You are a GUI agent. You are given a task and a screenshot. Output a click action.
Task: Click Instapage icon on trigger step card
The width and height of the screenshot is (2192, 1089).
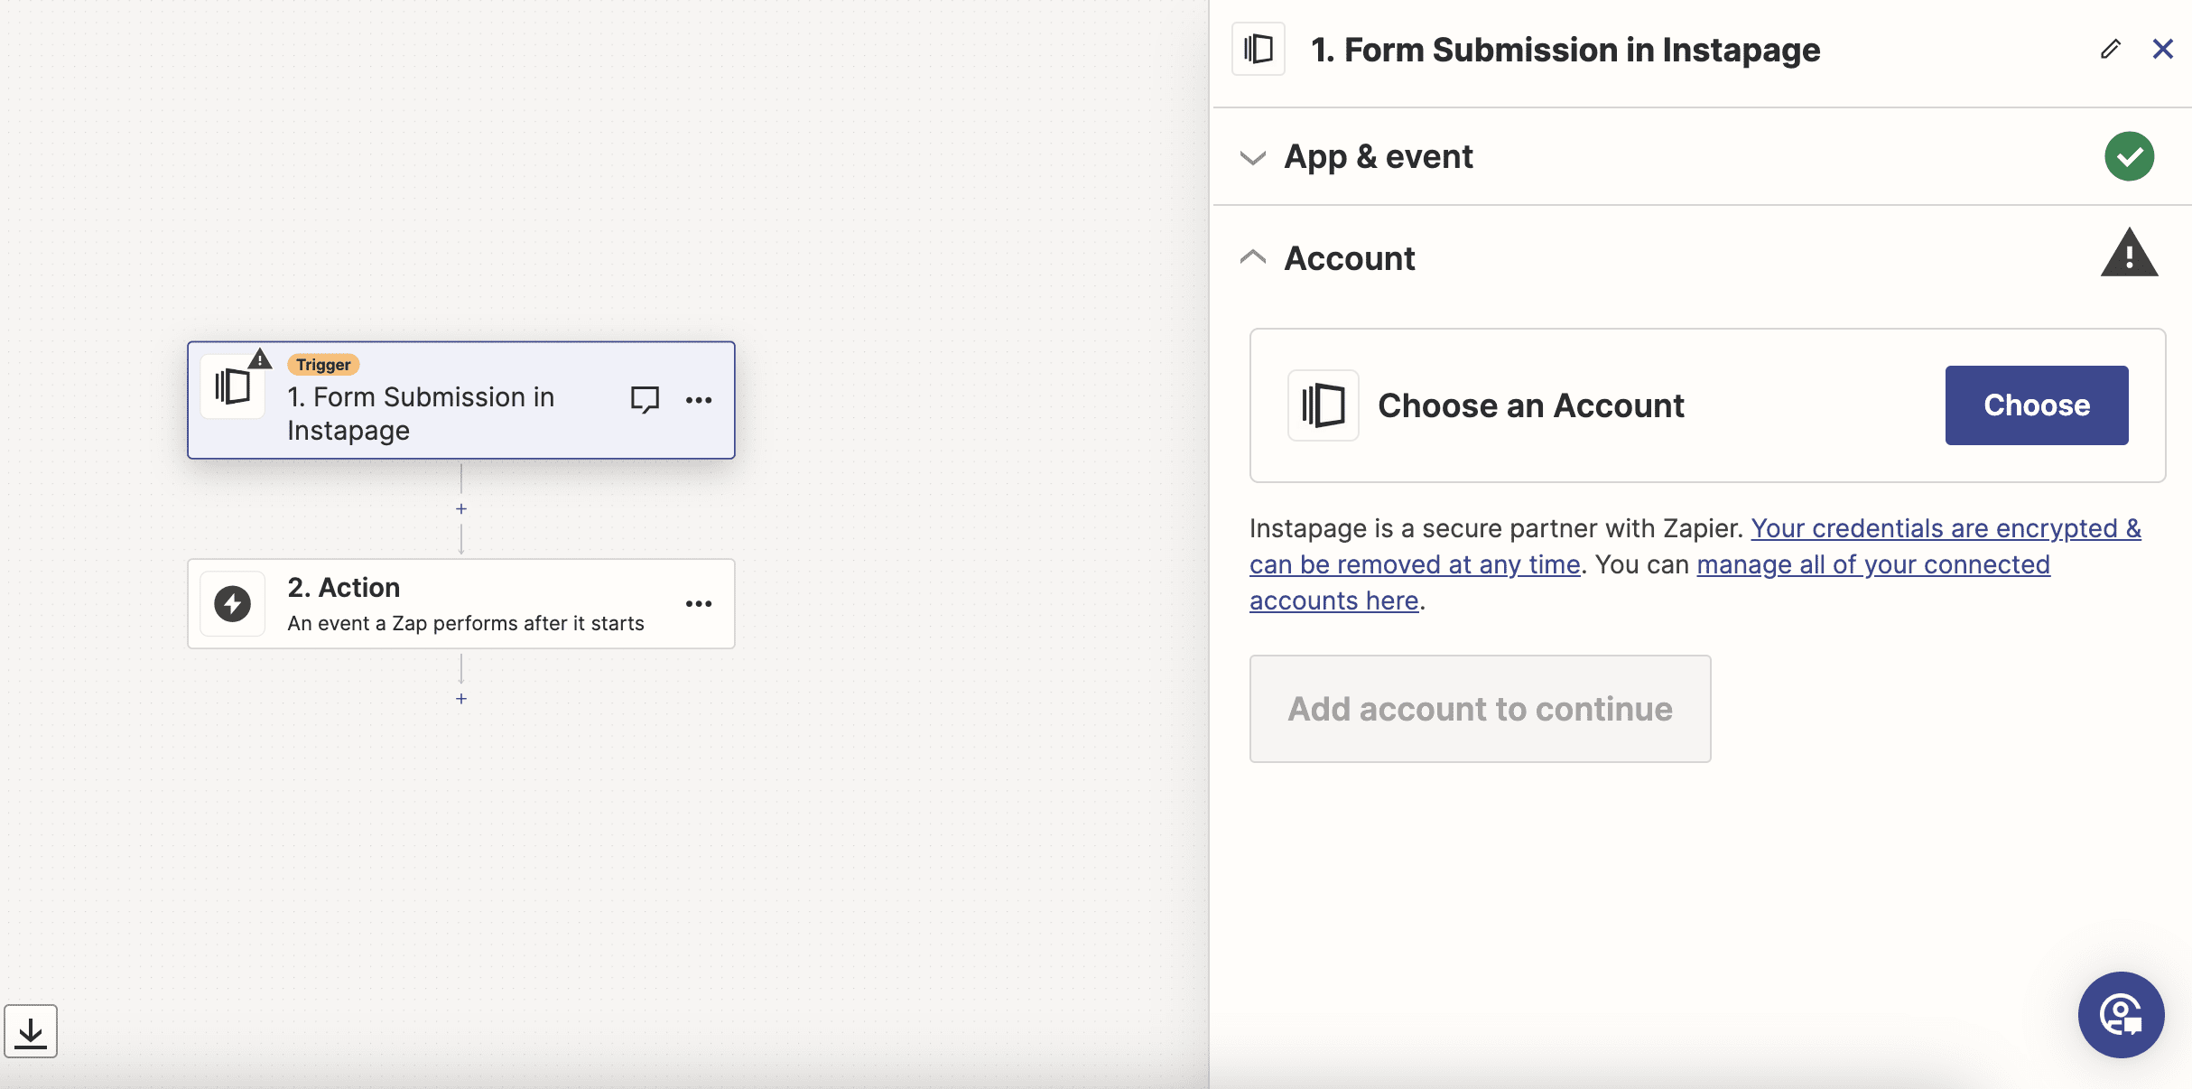(x=232, y=386)
